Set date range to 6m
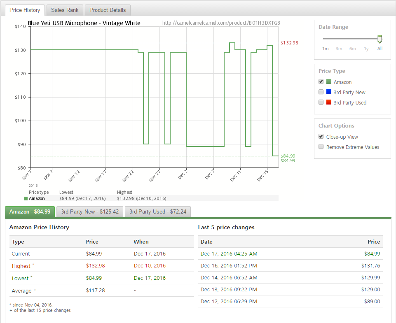396x323 pixels. coord(353,49)
